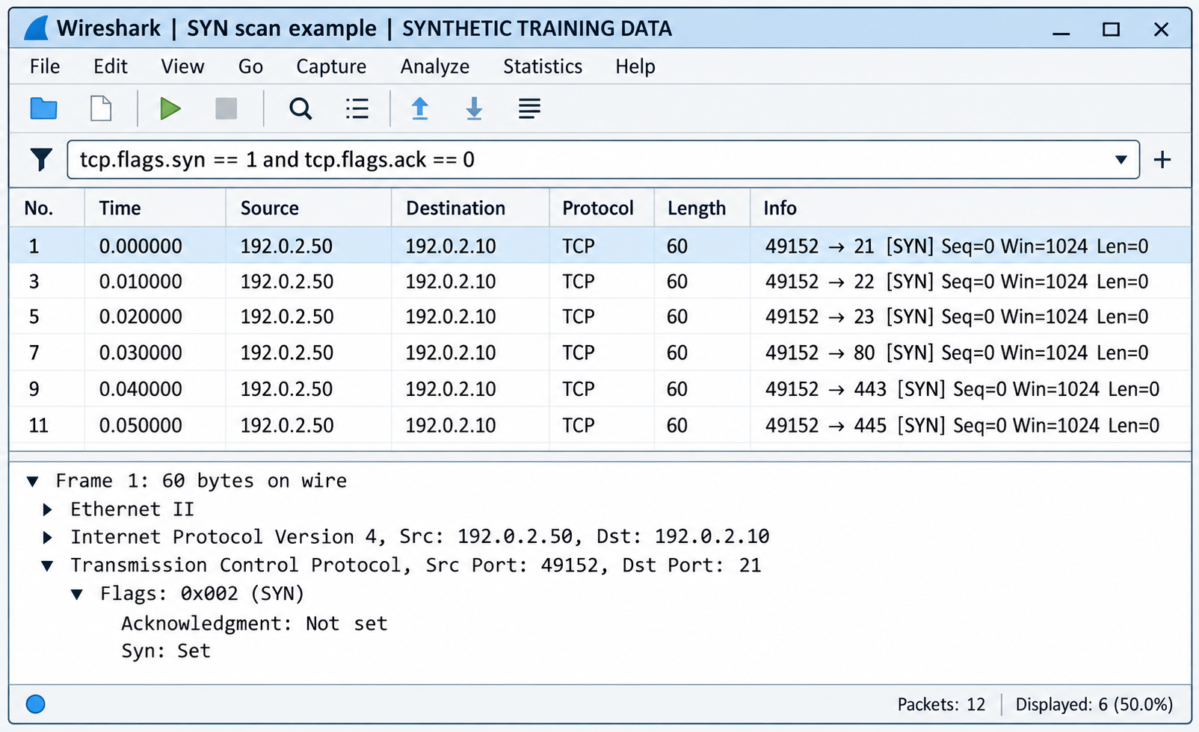The height and width of the screenshot is (732, 1199).
Task: Click time value 0.010000
Action: click(x=141, y=282)
